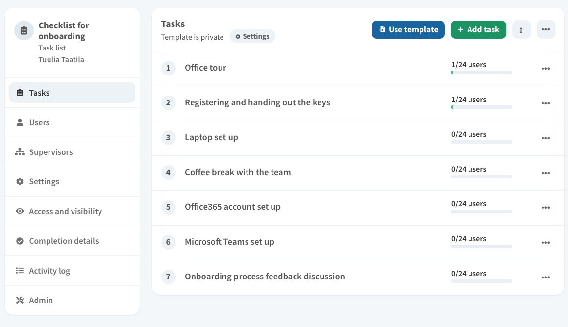This screenshot has width=568, height=327.
Task: Click the Office tour progress bar
Action: tap(481, 72)
